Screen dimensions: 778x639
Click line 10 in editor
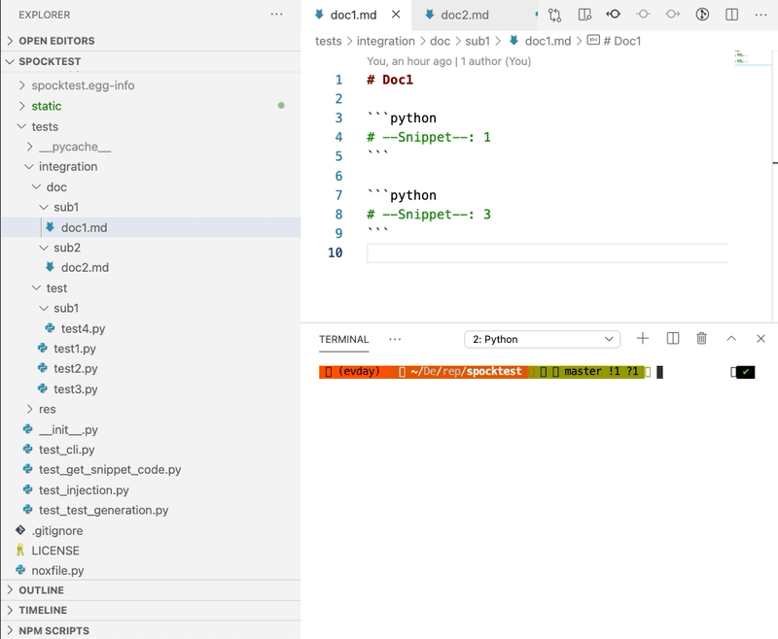click(548, 252)
